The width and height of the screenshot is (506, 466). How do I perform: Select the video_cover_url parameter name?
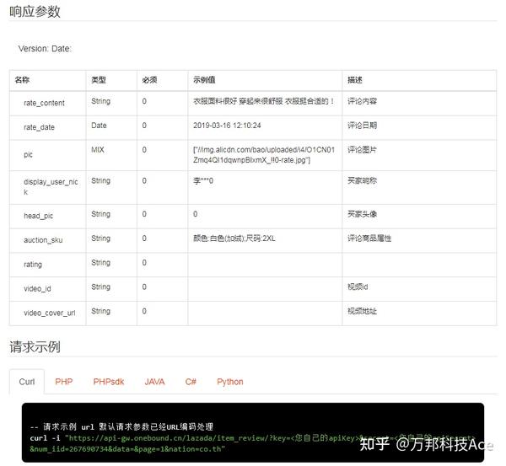click(50, 313)
